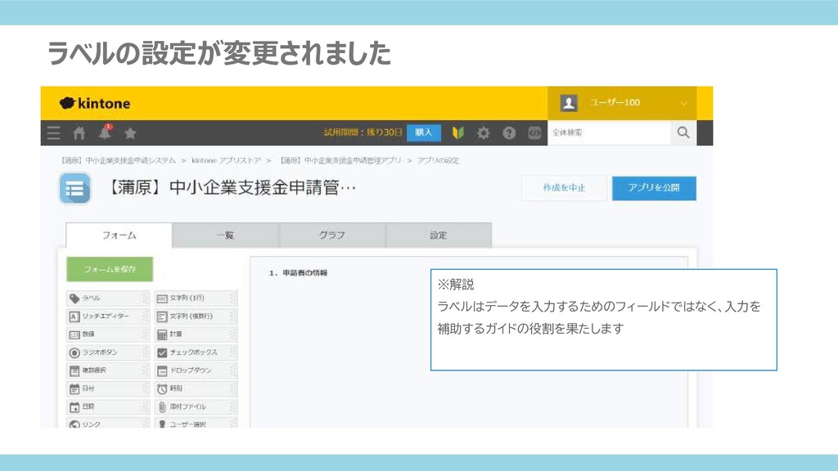Click the アプリを公開 button
The image size is (838, 471).
(654, 188)
